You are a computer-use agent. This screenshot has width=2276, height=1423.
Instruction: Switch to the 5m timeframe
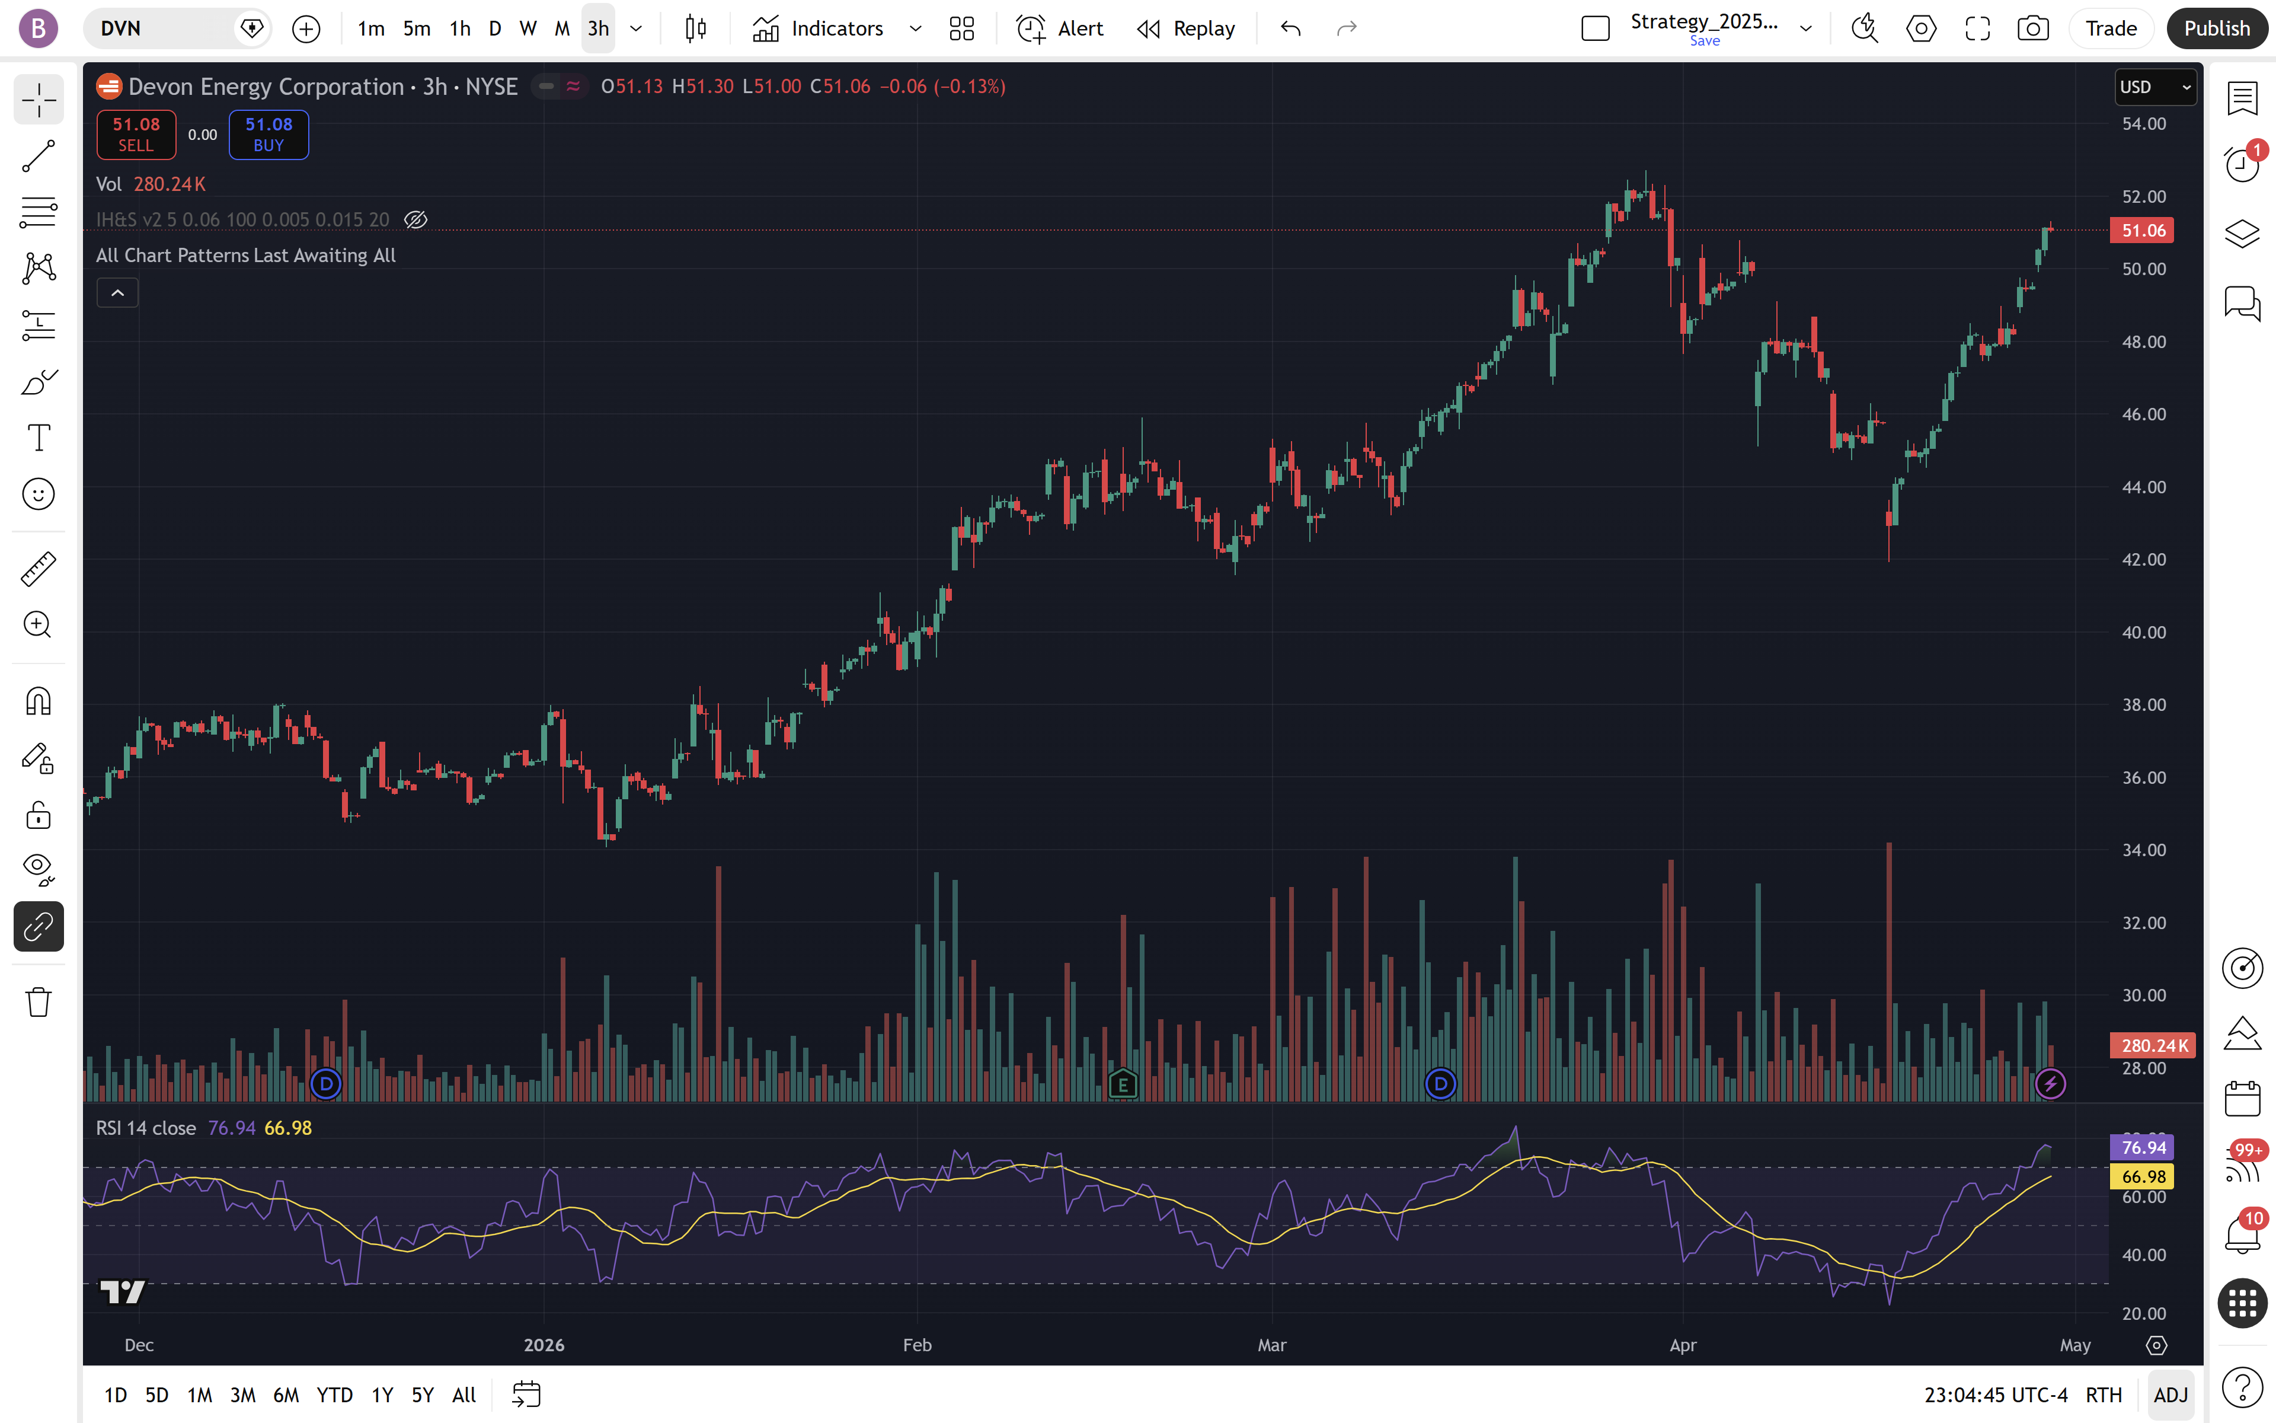417,29
